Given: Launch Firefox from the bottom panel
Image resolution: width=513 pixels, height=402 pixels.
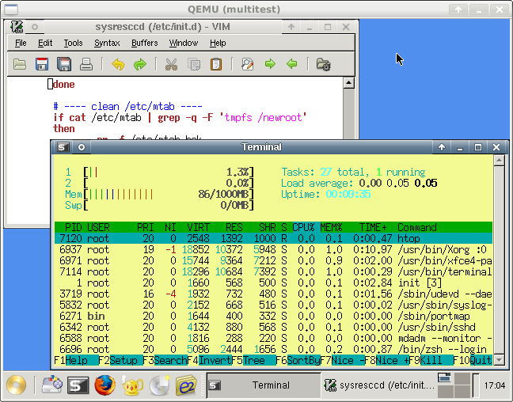Looking at the screenshot, I should [104, 385].
